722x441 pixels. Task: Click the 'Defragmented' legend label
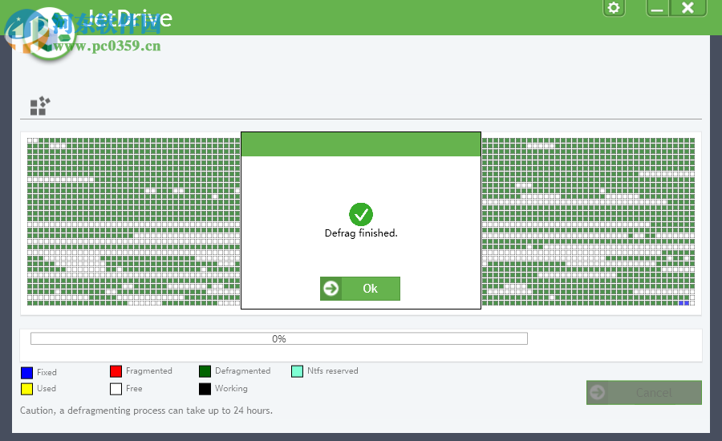[x=242, y=371]
